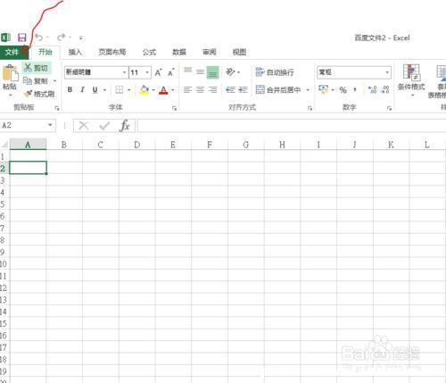The image size is (446, 383).
Task: Click the comma style icon
Action: 355,89
